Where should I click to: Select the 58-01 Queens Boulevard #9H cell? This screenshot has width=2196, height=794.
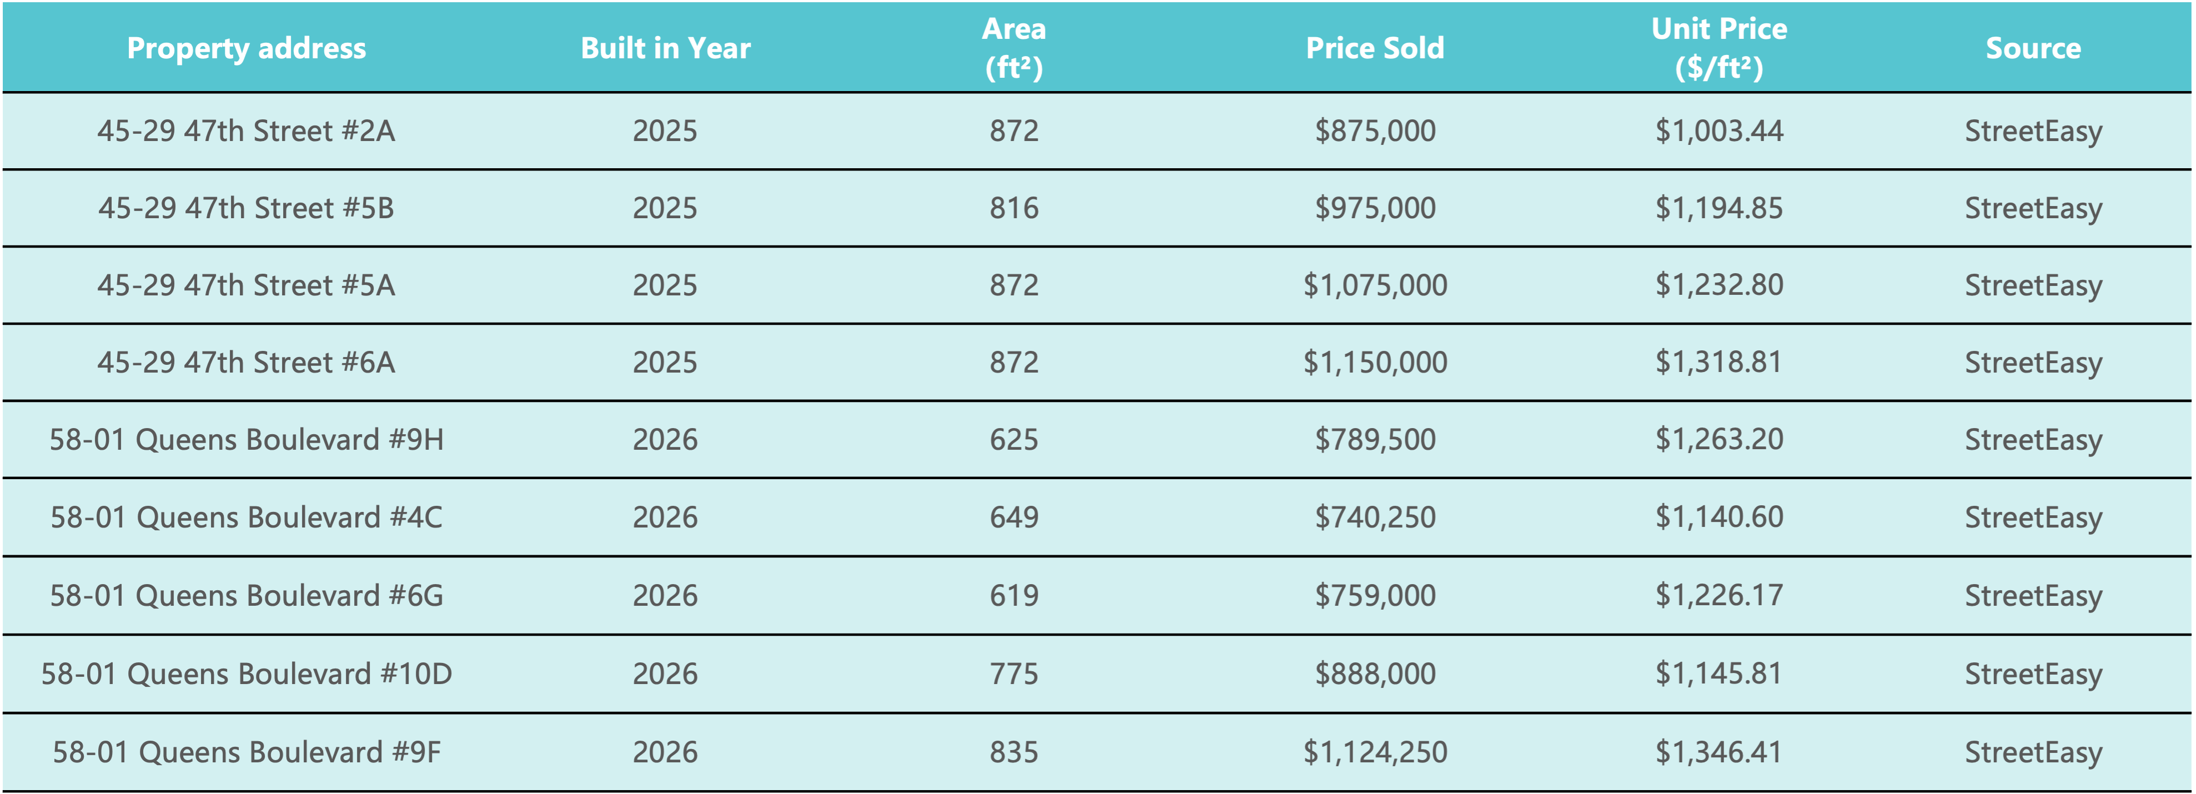point(247,439)
